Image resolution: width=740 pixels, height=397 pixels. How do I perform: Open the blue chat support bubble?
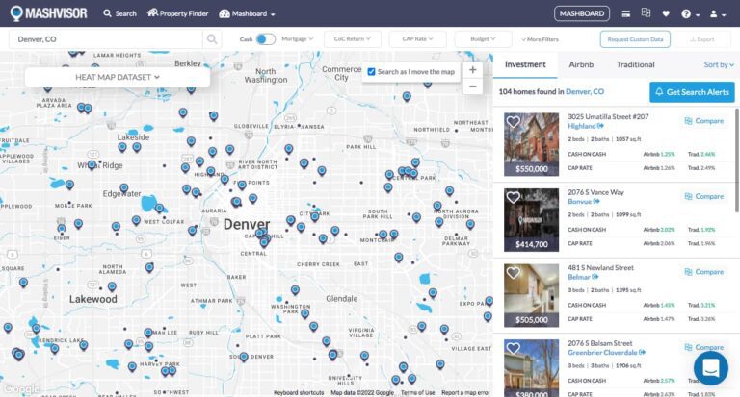pyautogui.click(x=710, y=367)
